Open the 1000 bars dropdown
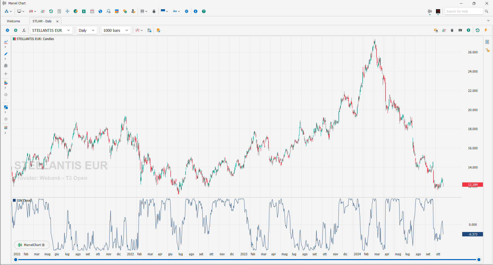This screenshot has height=265, width=493. point(116,30)
